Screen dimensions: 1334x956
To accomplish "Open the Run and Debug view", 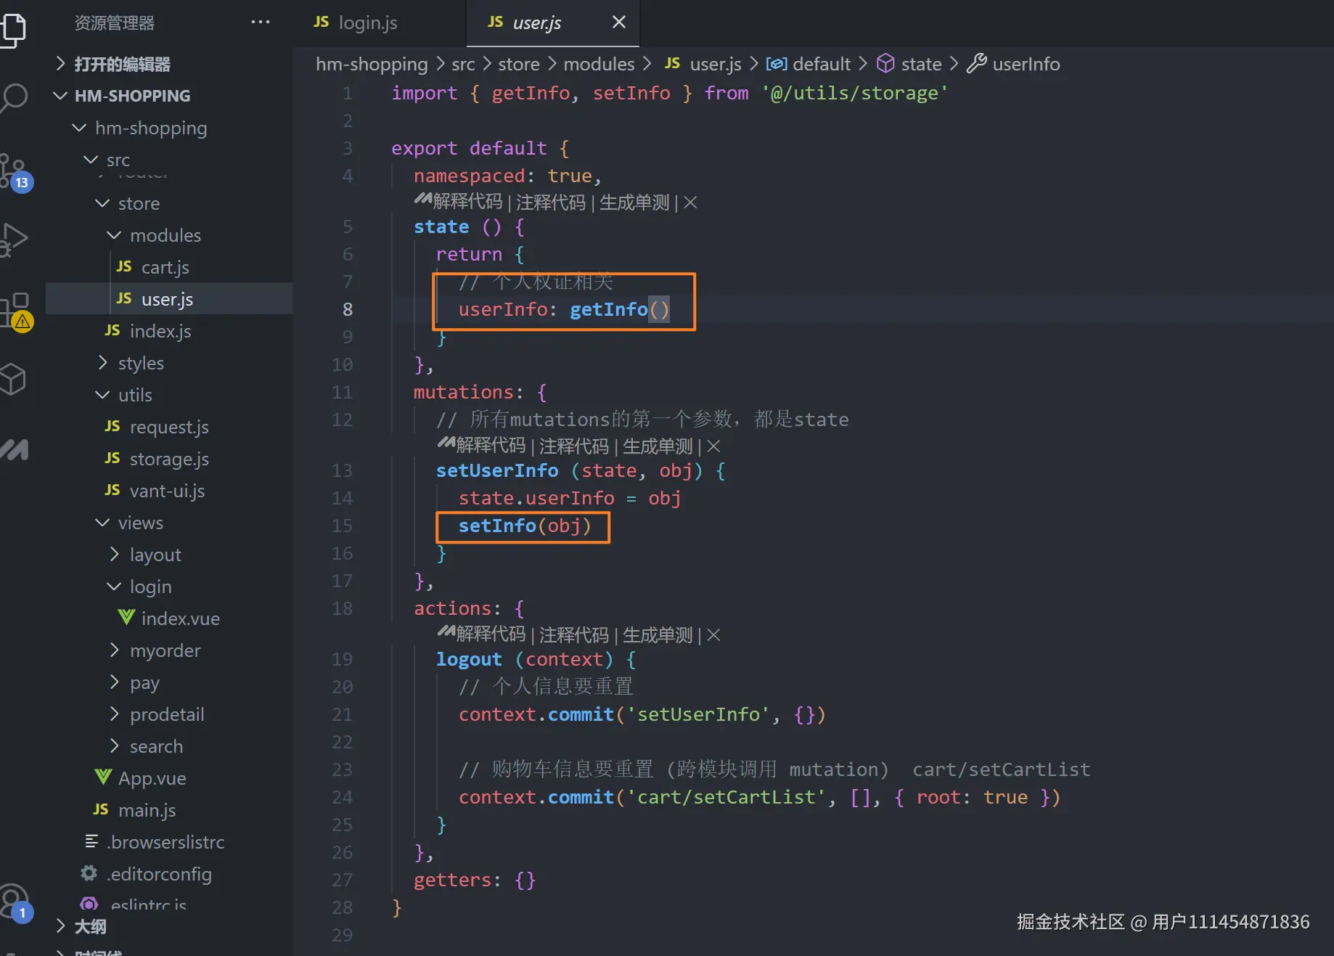I will click(x=13, y=240).
